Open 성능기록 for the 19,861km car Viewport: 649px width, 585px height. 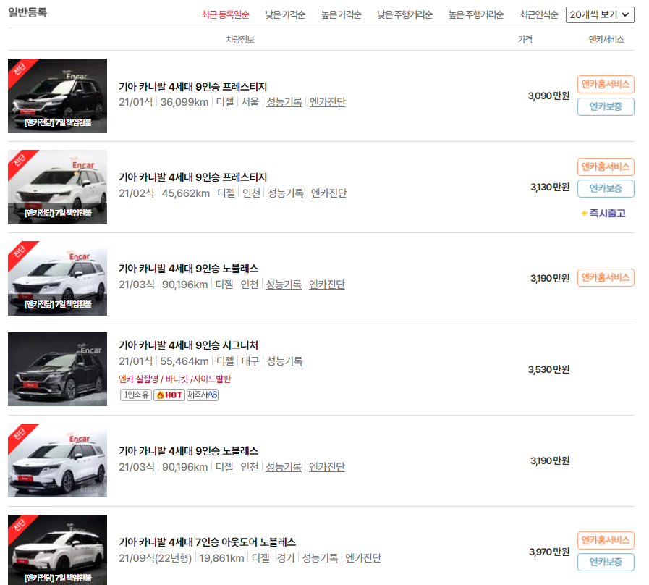[x=320, y=558]
